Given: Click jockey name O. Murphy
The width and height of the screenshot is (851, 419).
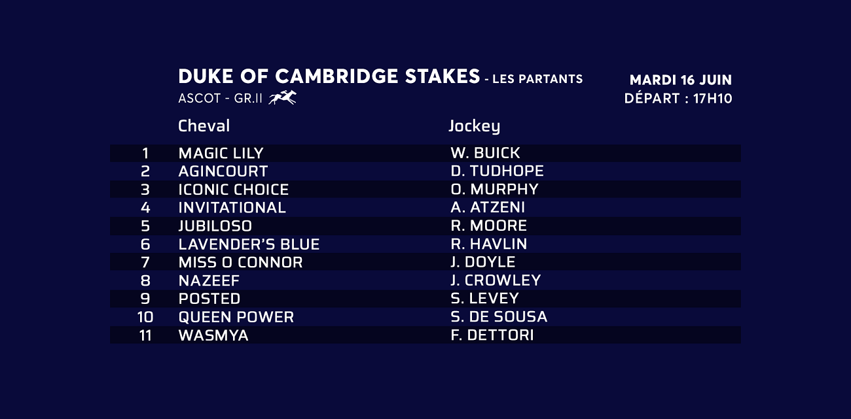Looking at the screenshot, I should tap(494, 190).
